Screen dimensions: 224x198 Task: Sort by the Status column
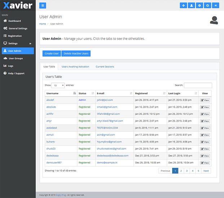pyautogui.click(x=86, y=93)
